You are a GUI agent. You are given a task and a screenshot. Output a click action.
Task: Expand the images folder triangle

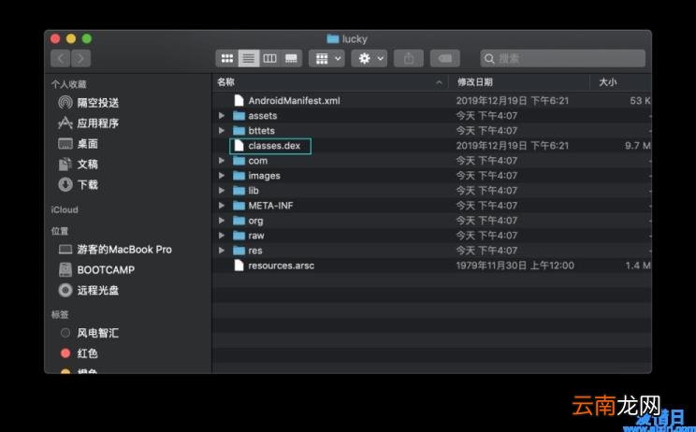222,176
